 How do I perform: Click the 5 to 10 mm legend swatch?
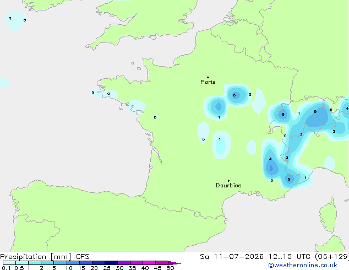tap(60, 263)
